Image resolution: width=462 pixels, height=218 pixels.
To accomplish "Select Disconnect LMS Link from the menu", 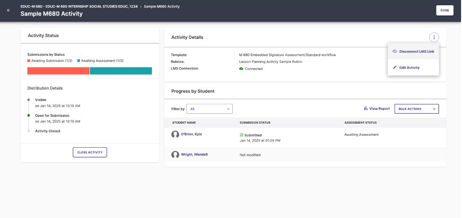I will [x=416, y=51].
